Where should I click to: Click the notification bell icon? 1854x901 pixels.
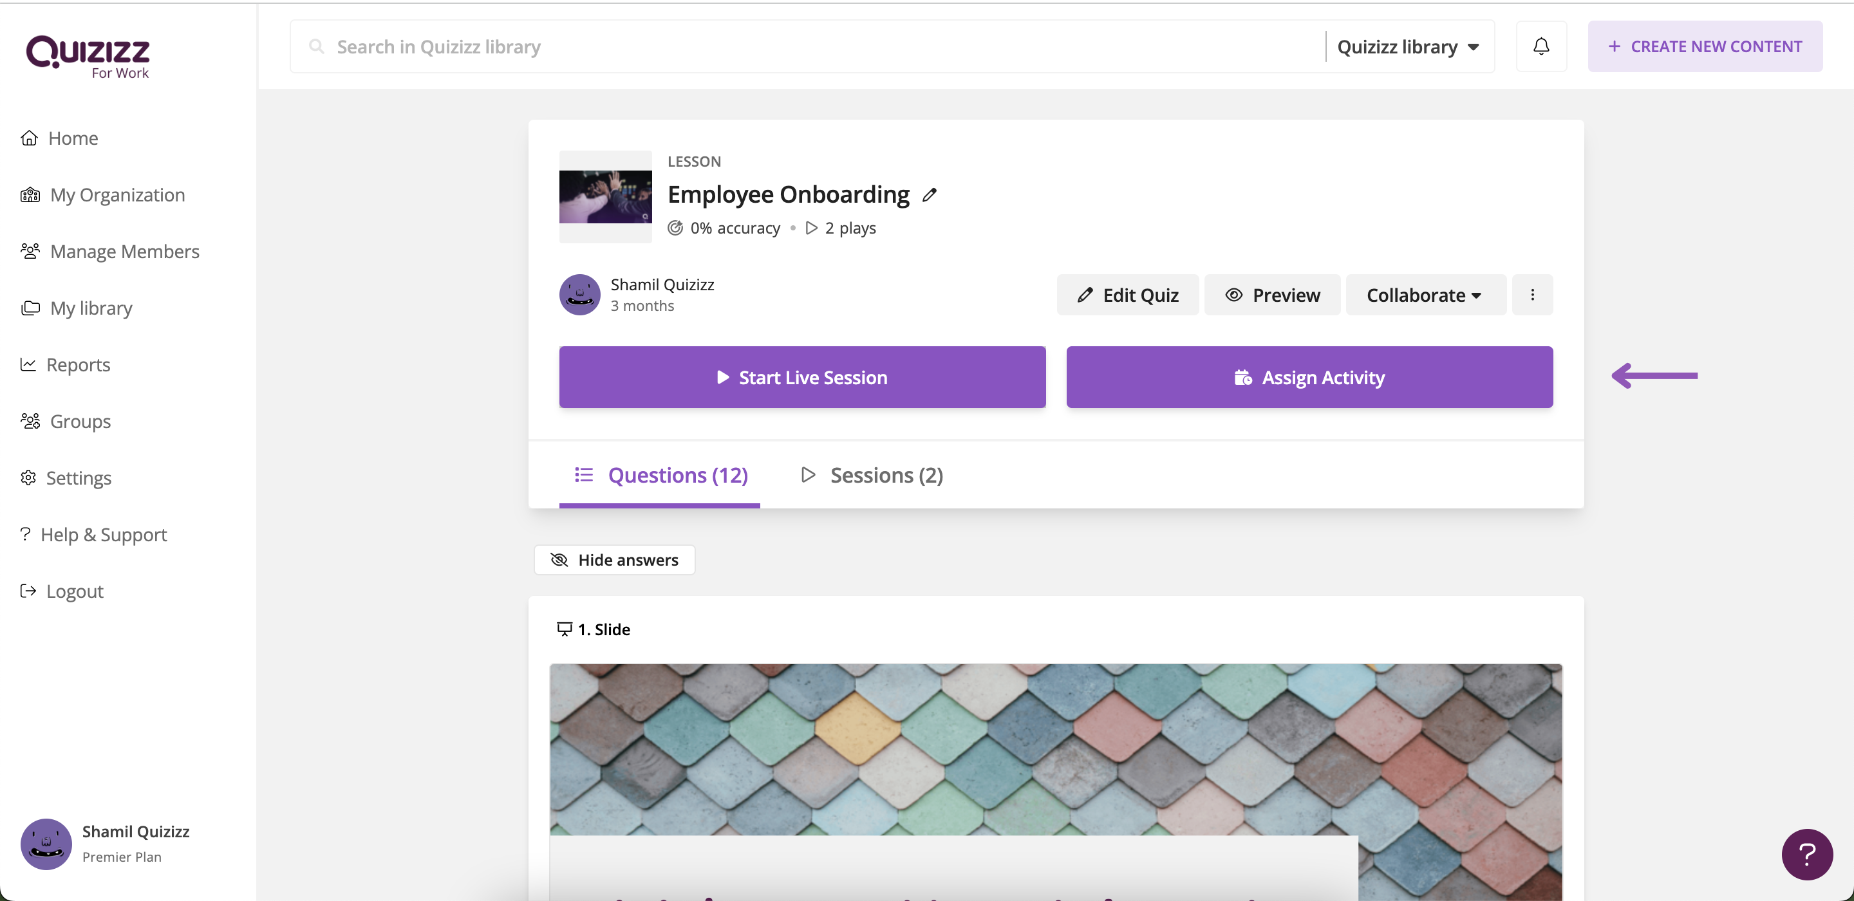(1540, 47)
